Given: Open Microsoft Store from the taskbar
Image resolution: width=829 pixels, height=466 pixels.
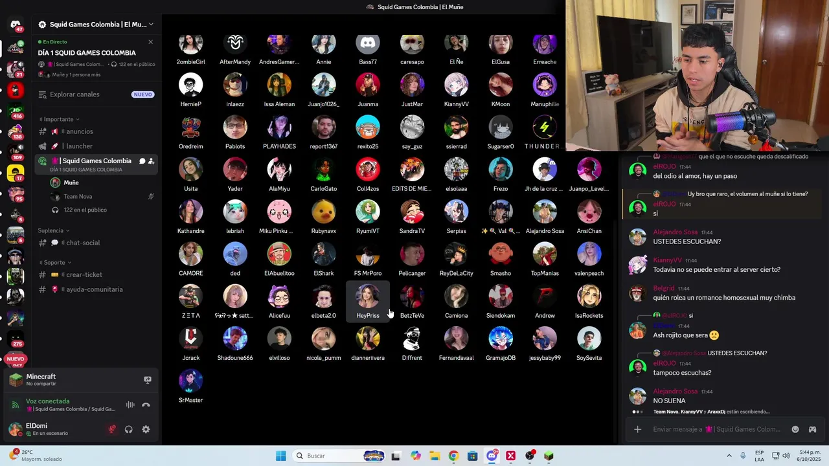Looking at the screenshot, I should coord(472,456).
